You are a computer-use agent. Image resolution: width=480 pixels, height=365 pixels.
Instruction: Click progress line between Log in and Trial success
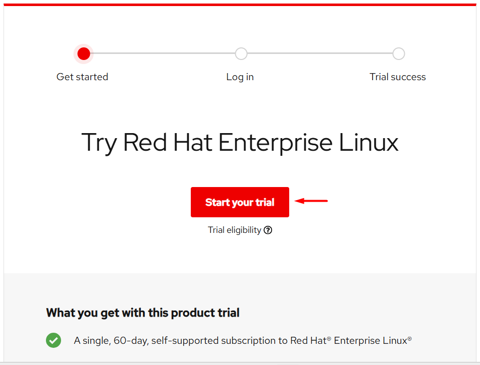click(x=320, y=53)
